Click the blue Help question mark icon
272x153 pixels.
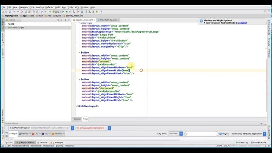(101, 11)
